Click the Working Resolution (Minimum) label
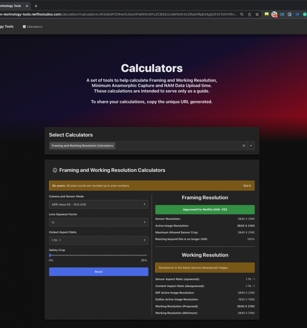Screen dimensions: 307x328 pyautogui.click(x=176, y=313)
